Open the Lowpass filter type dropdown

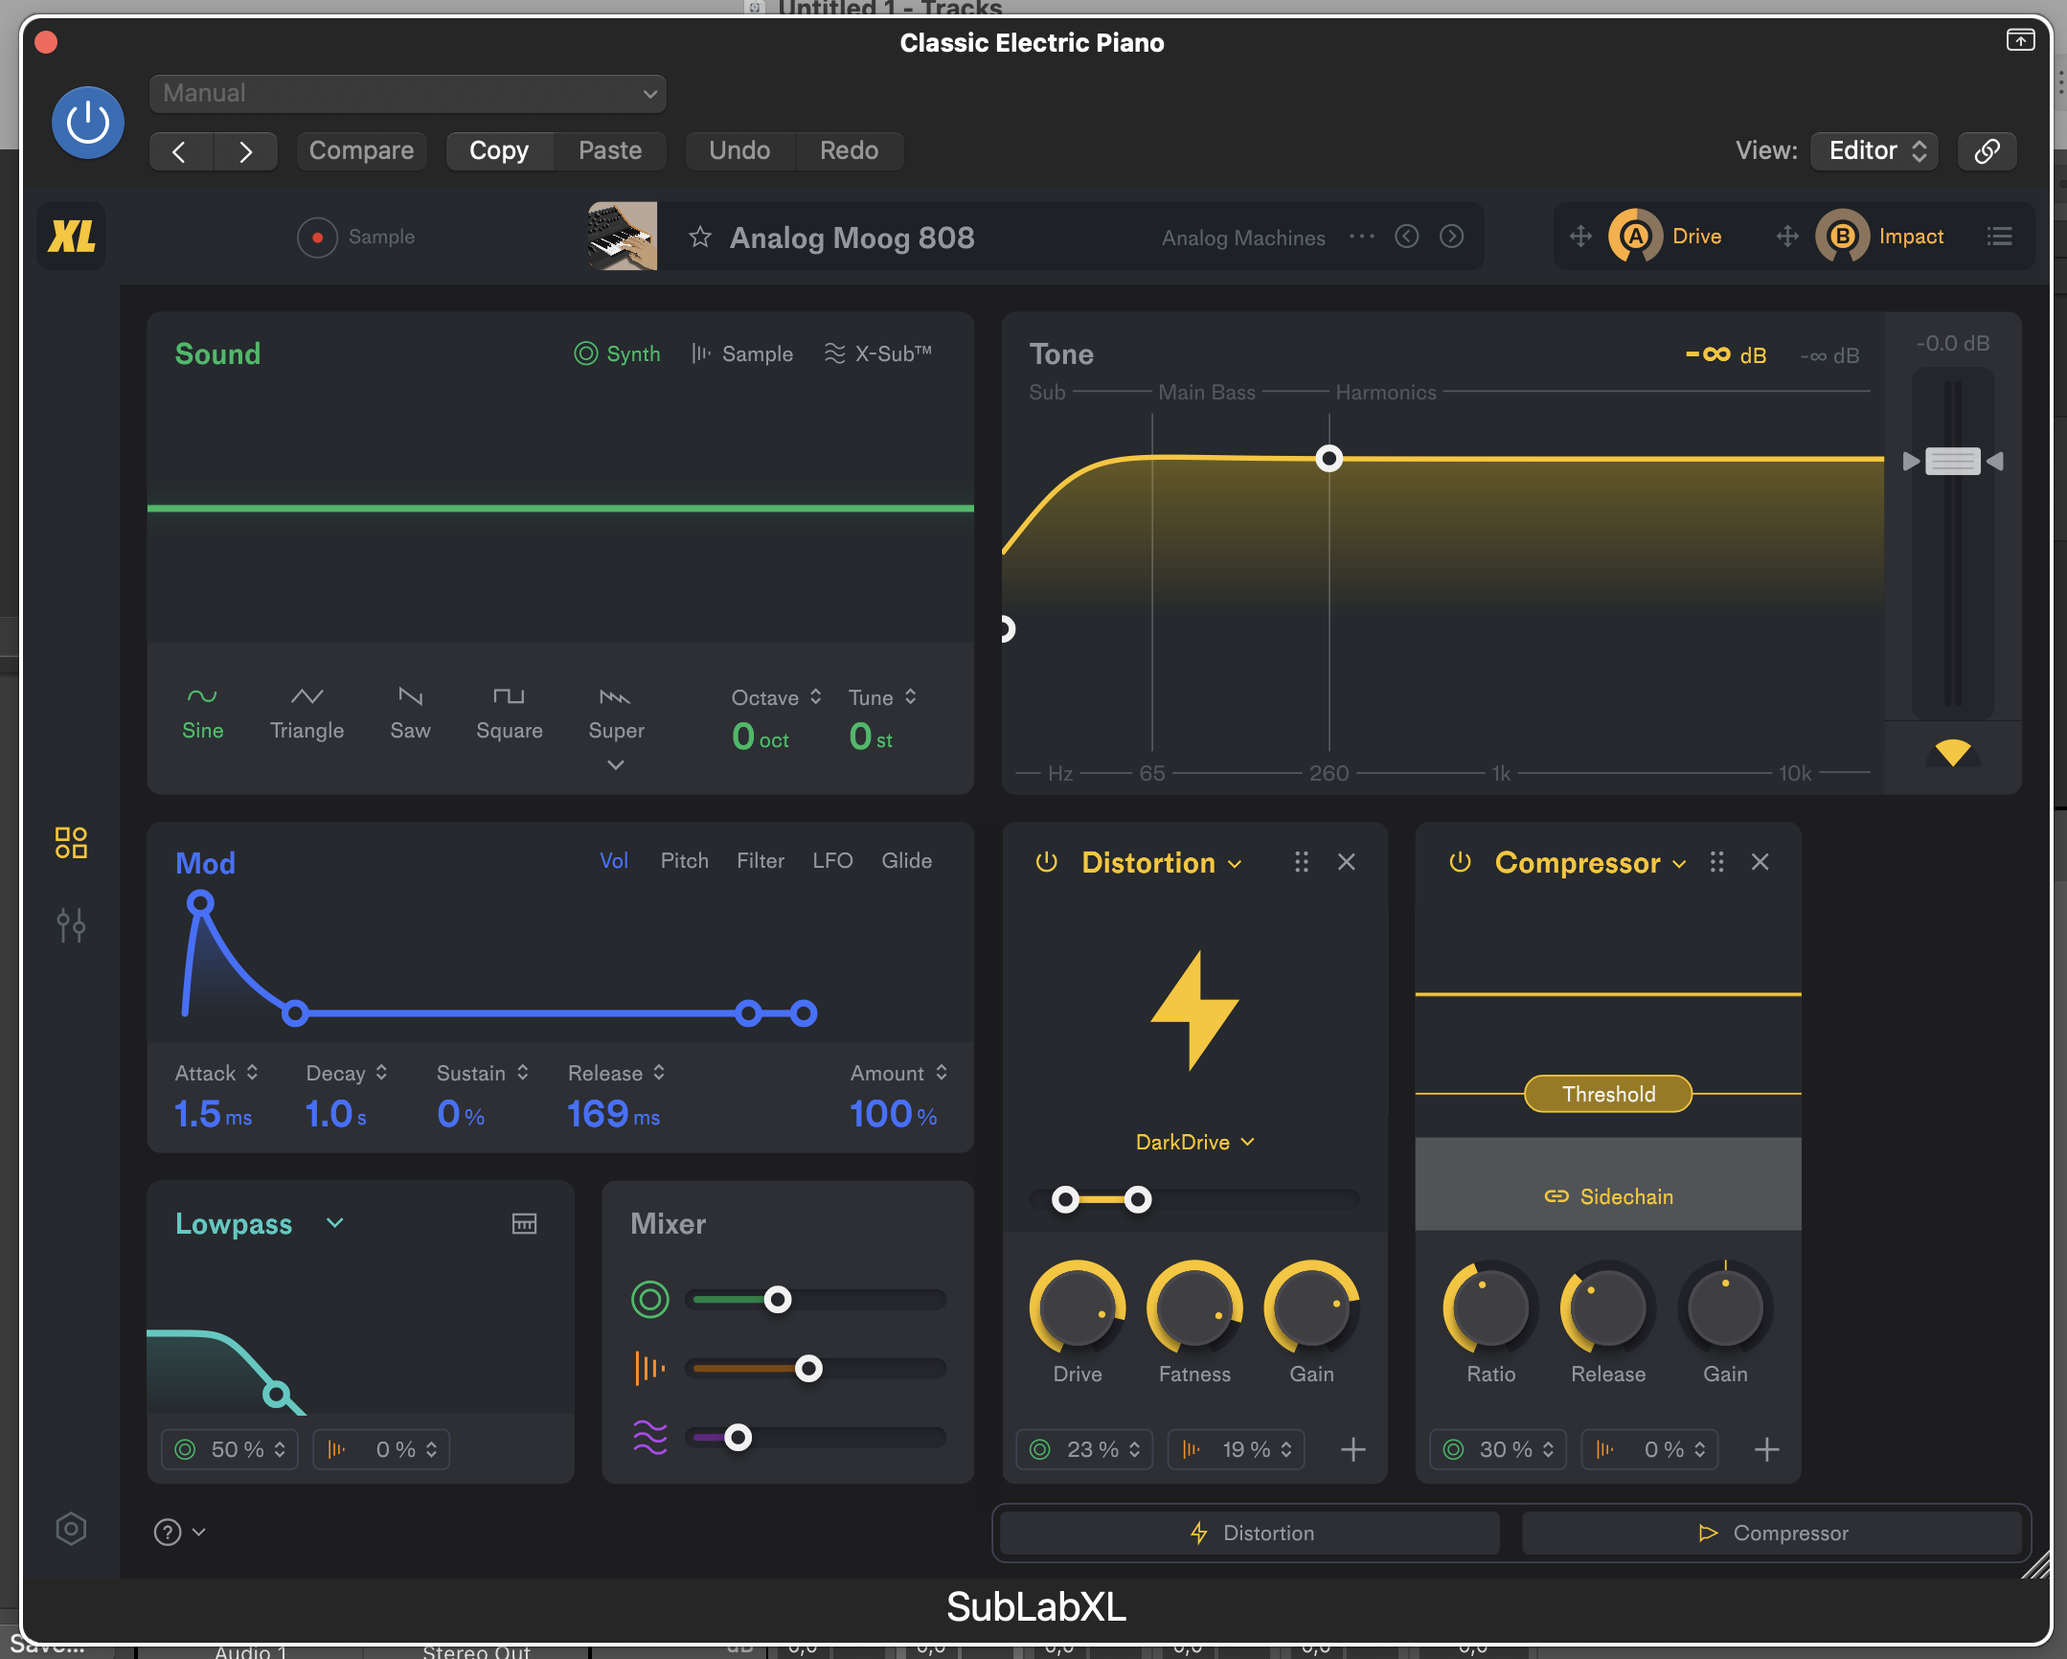334,1222
